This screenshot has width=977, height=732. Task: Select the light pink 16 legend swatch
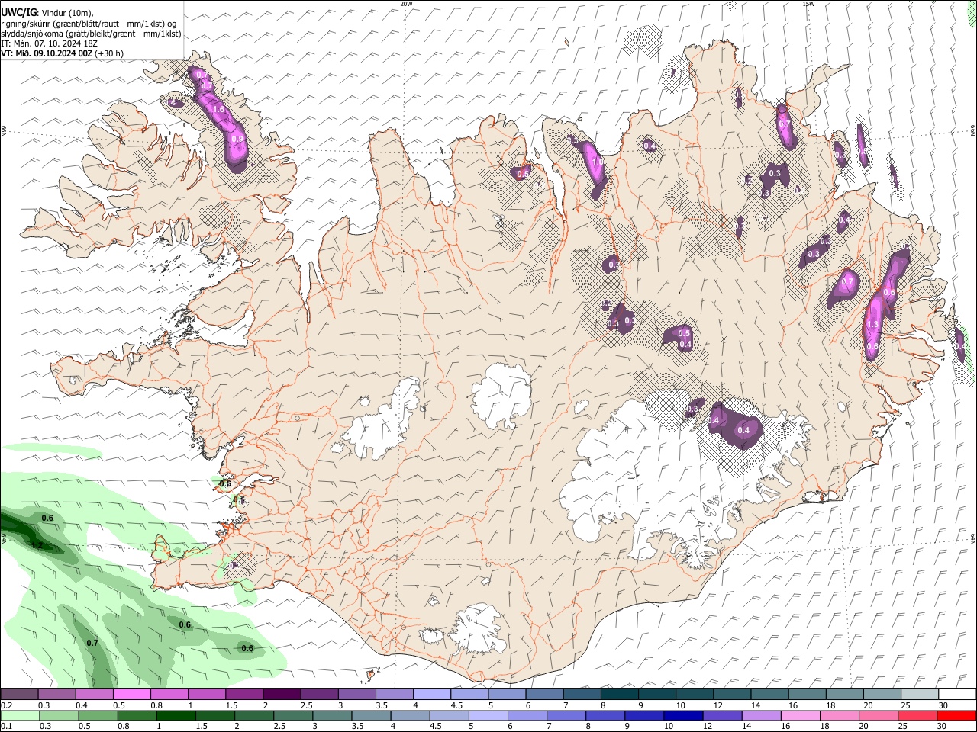[x=801, y=715]
